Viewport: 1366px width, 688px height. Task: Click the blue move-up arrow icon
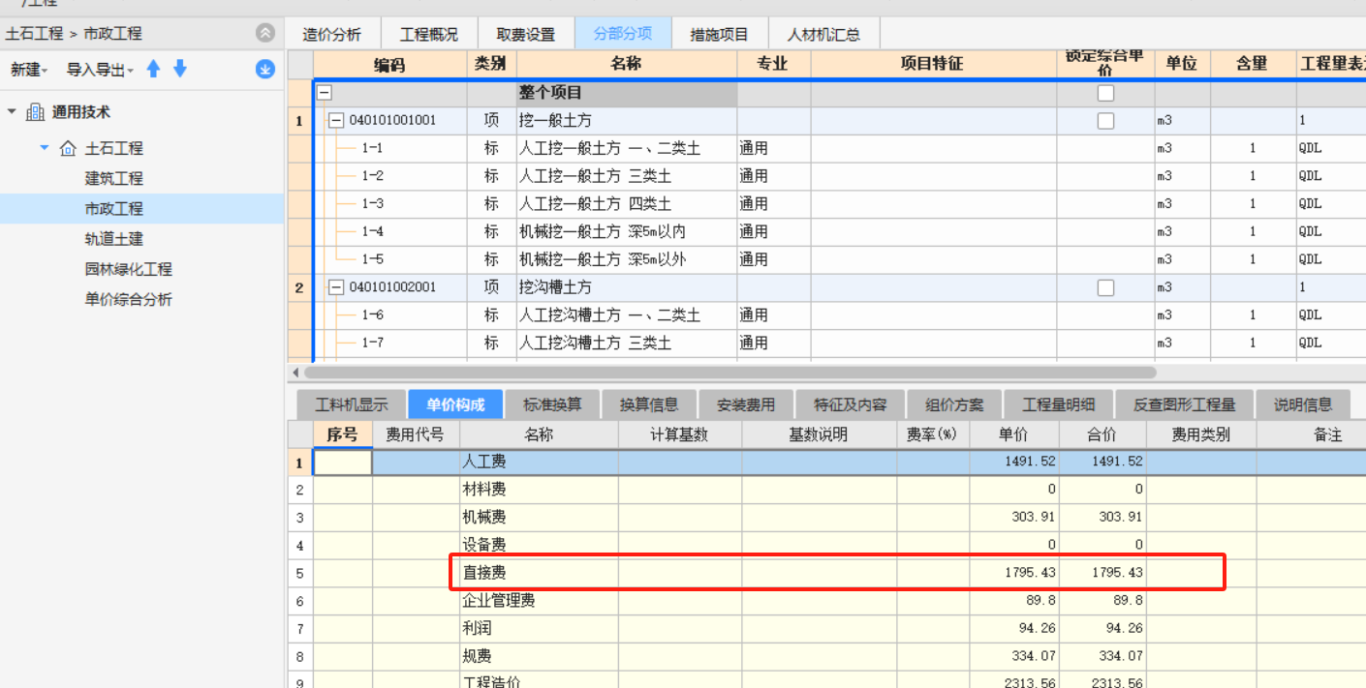click(x=153, y=69)
